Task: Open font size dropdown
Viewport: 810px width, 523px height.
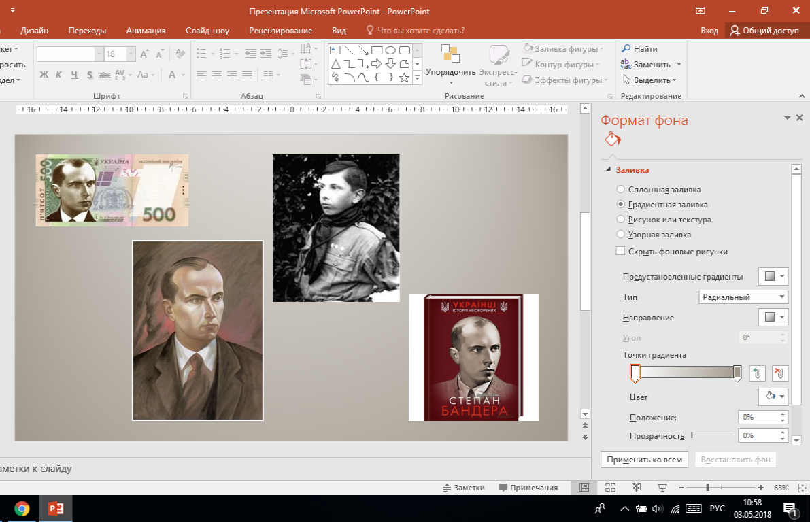Action: pyautogui.click(x=131, y=54)
